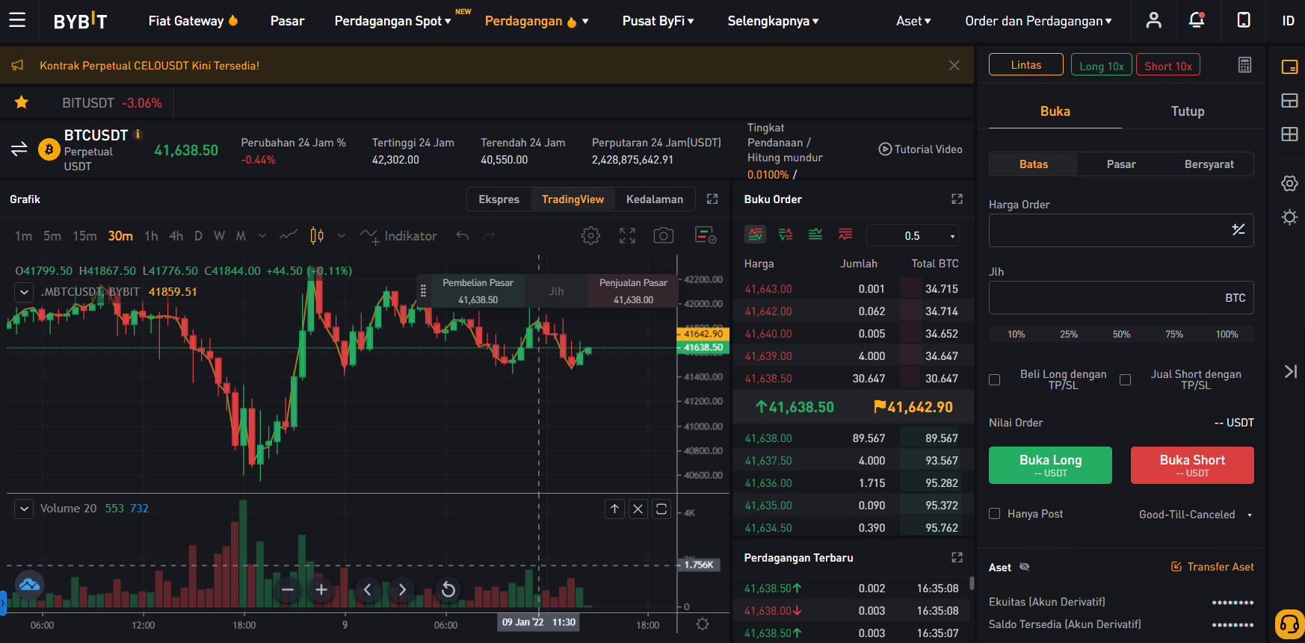This screenshot has height=643, width=1305.
Task: Change Long 10x leverage
Action: tap(1101, 65)
